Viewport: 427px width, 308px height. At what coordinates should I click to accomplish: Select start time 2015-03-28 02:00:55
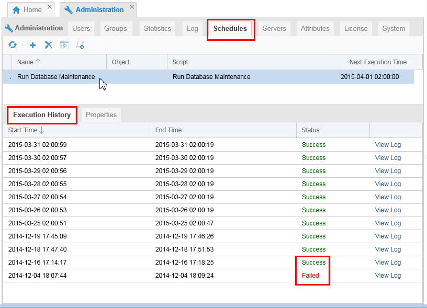coord(37,184)
